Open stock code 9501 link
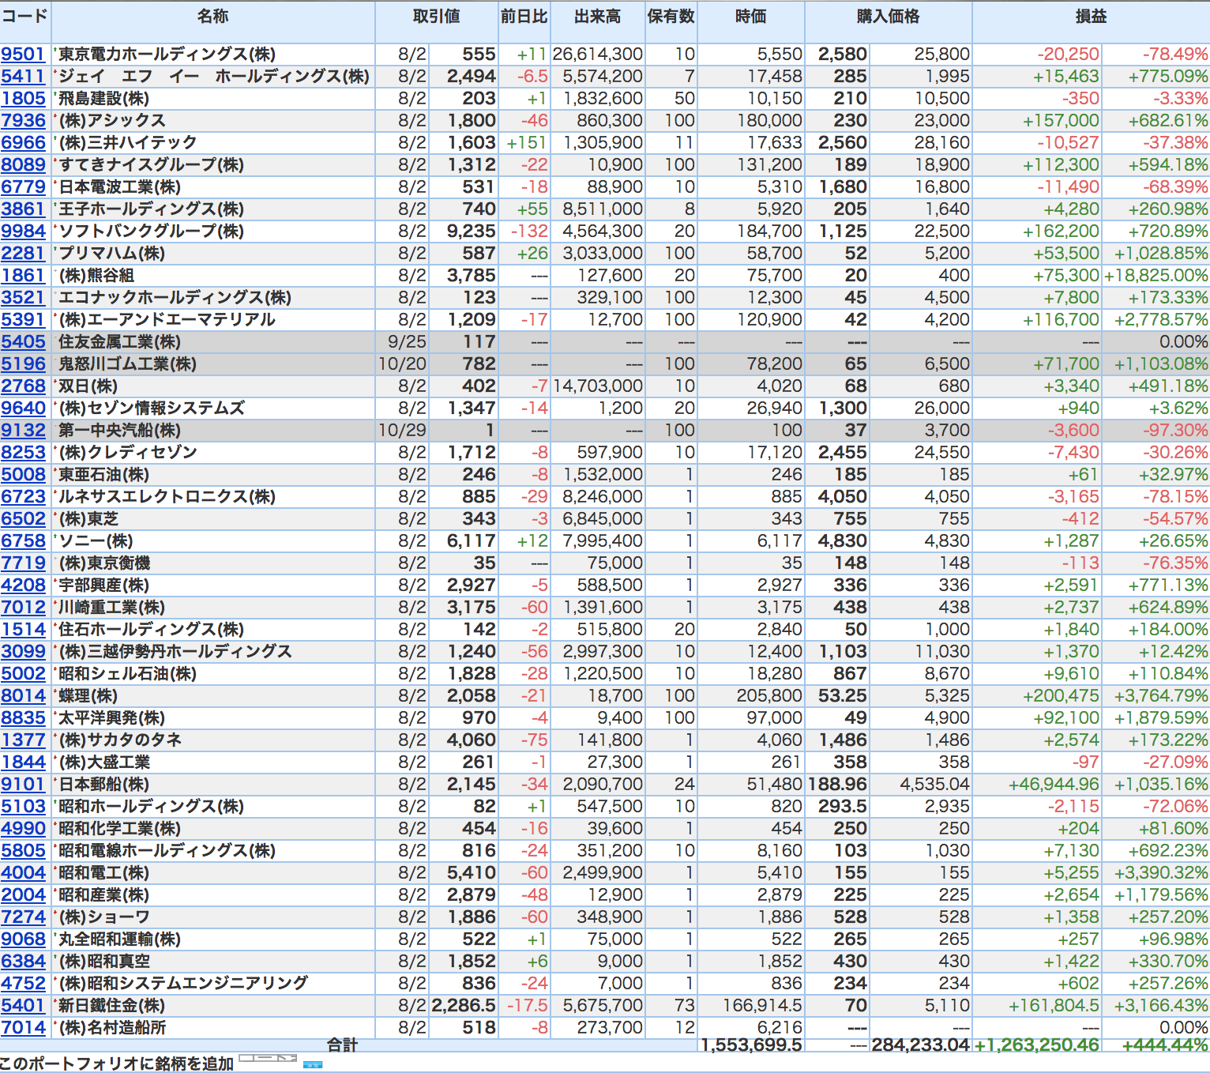Screen dimensions: 1210x1073 tap(23, 54)
